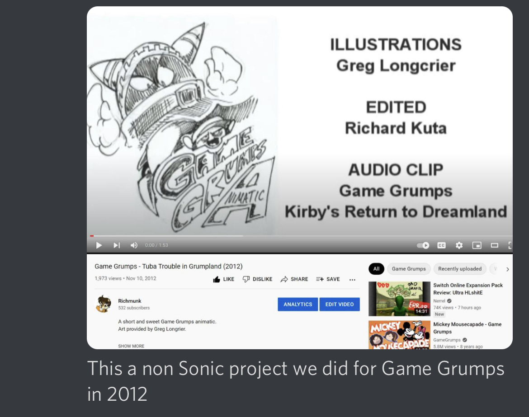The width and height of the screenshot is (529, 417).
Task: Share the video
Action: [294, 279]
